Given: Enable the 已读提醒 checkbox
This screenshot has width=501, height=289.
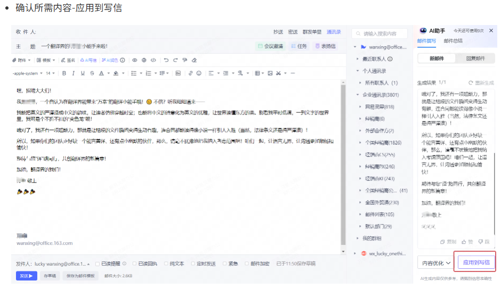Looking at the screenshot, I should click(x=98, y=264).
